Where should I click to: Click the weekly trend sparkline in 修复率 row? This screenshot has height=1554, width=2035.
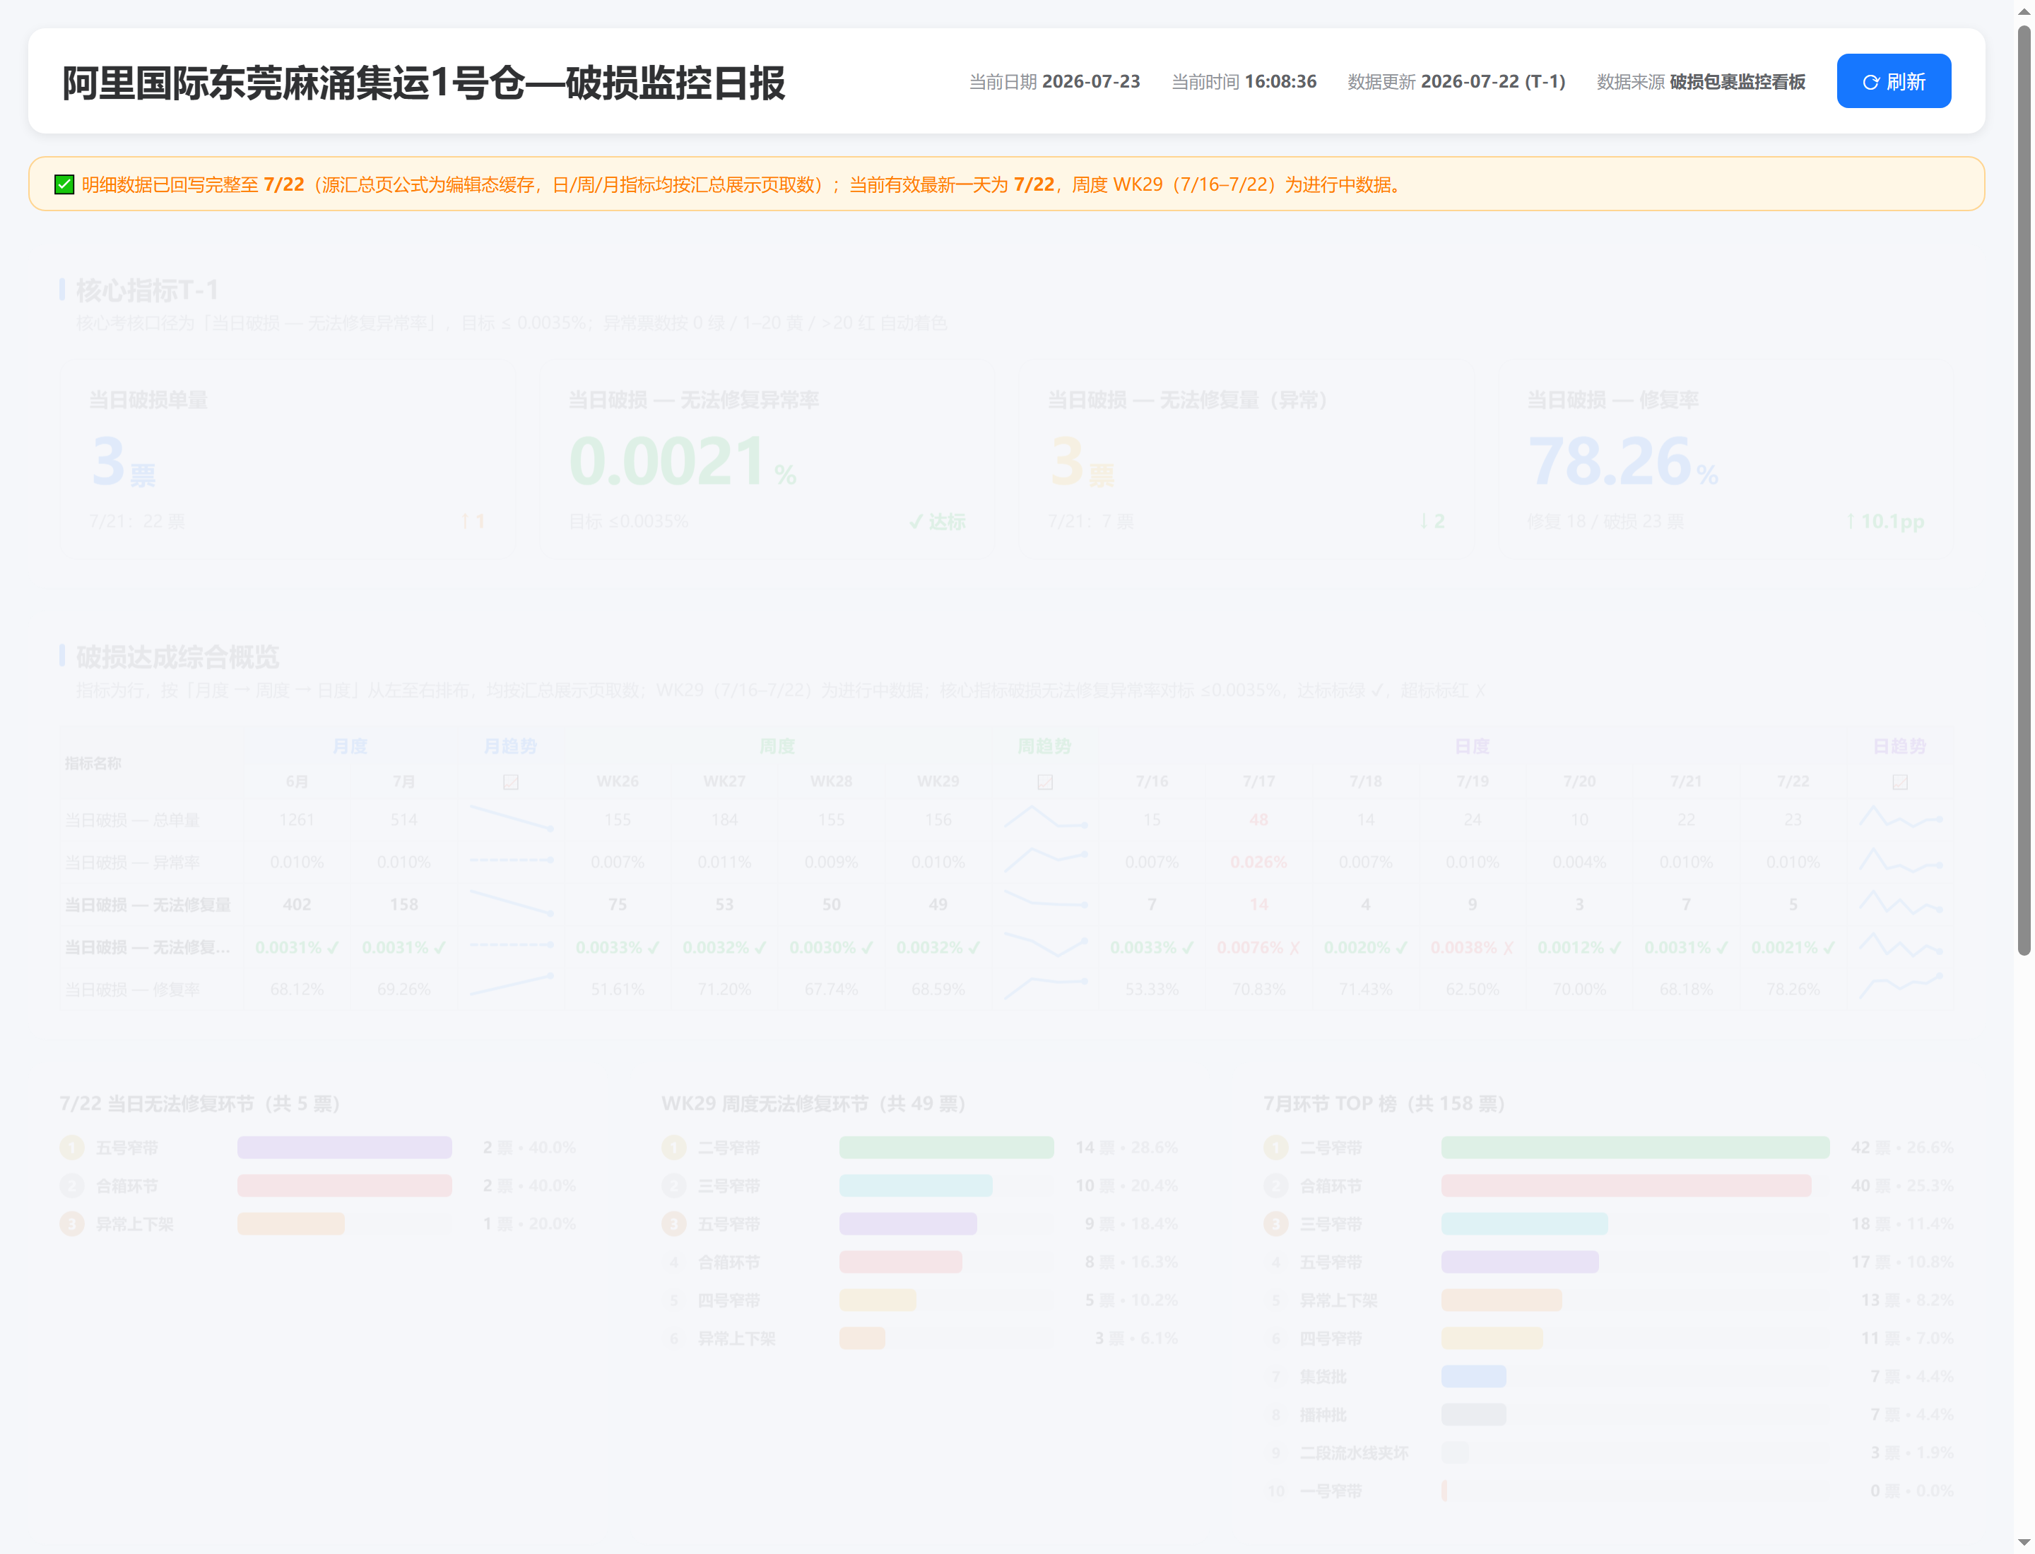[1045, 988]
